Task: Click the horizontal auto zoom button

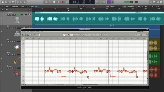Action: 146,7
